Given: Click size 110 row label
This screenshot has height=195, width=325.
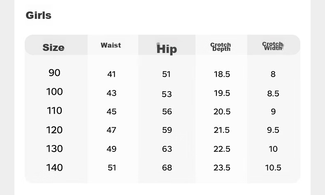Looking at the screenshot, I should click(54, 110).
